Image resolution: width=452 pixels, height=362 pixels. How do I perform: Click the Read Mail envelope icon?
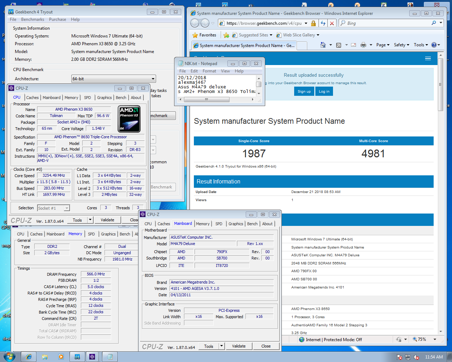[353, 45]
